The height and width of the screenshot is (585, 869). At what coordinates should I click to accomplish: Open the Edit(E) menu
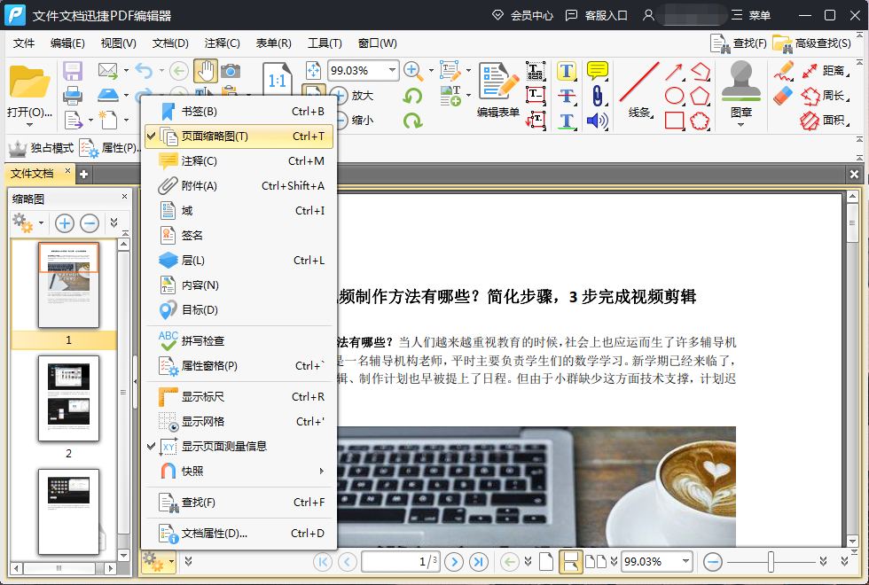pos(67,43)
